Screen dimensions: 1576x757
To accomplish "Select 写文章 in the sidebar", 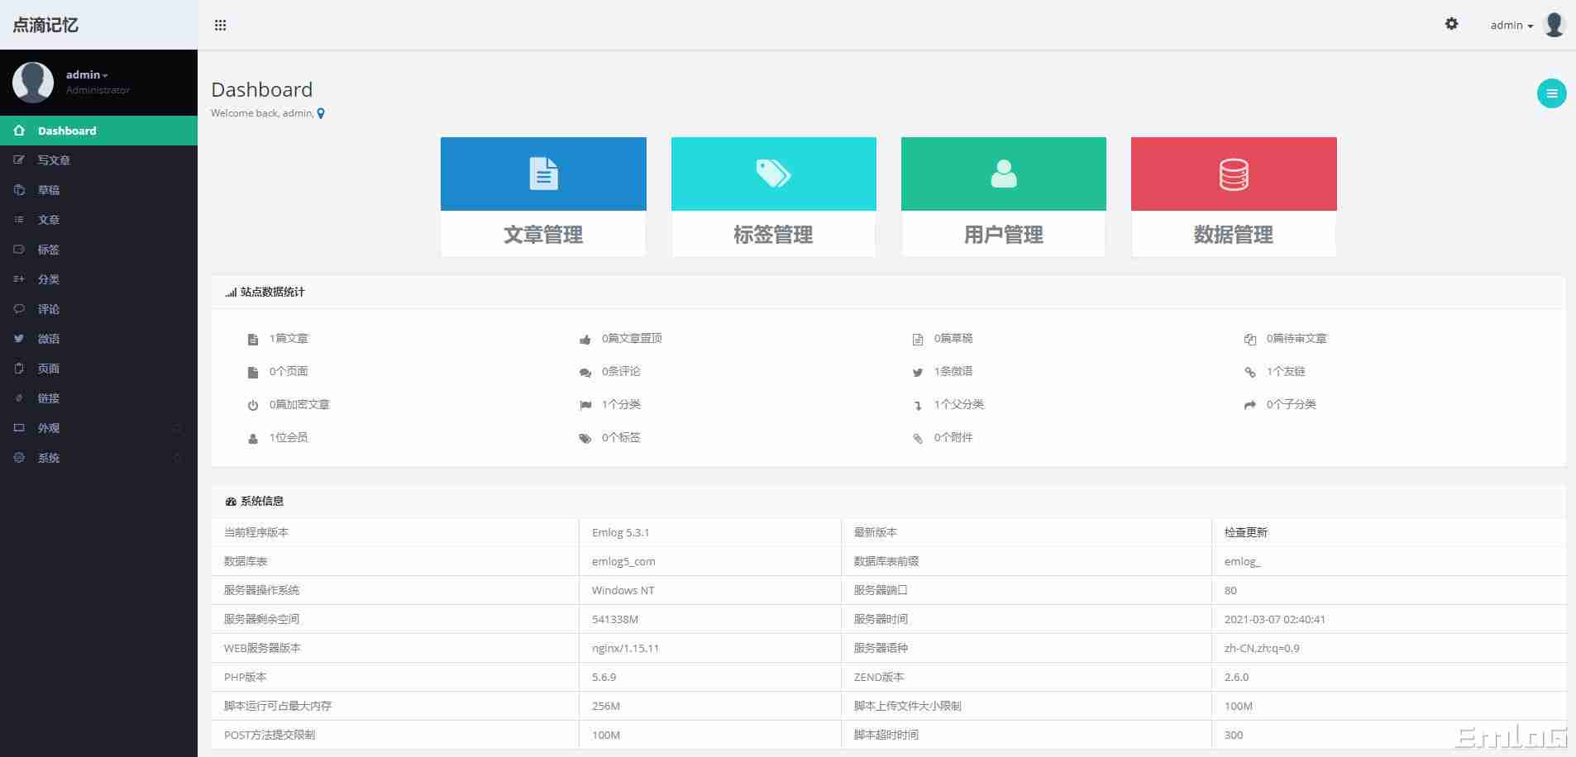I will tap(54, 160).
